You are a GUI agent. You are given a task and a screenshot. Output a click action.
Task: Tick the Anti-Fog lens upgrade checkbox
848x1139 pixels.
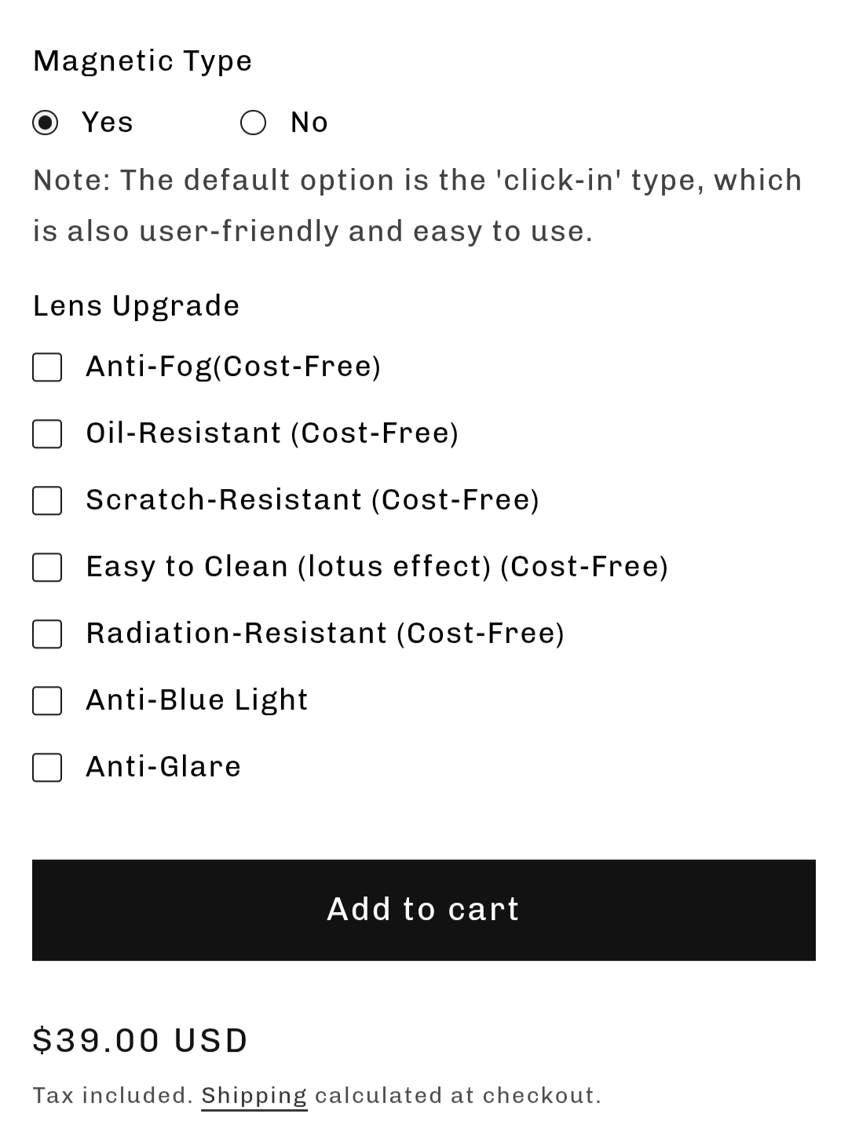[x=47, y=367]
